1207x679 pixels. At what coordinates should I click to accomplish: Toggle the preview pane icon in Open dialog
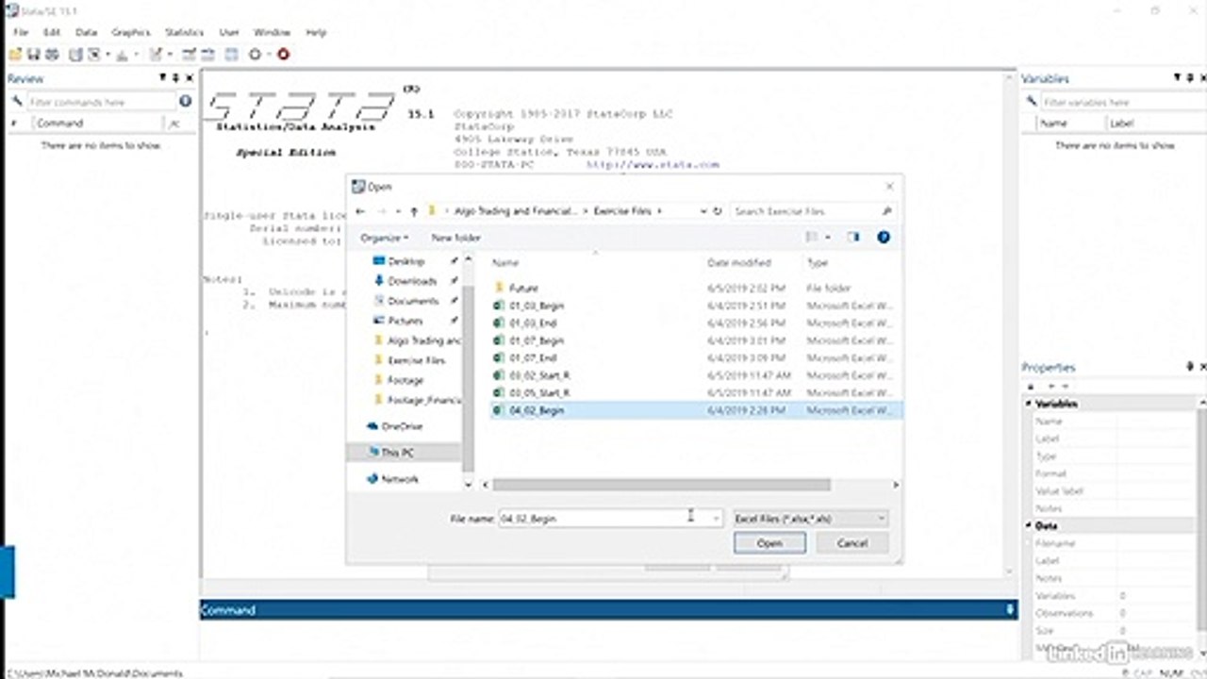(x=854, y=238)
